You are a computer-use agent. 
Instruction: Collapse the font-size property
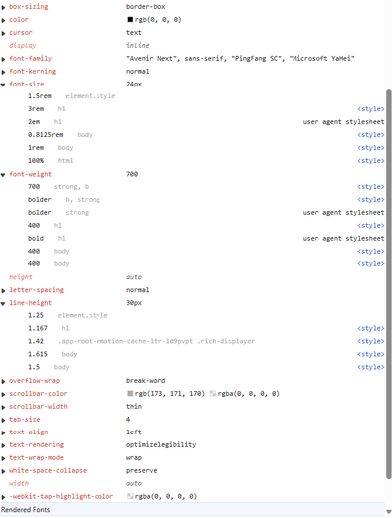click(3, 85)
